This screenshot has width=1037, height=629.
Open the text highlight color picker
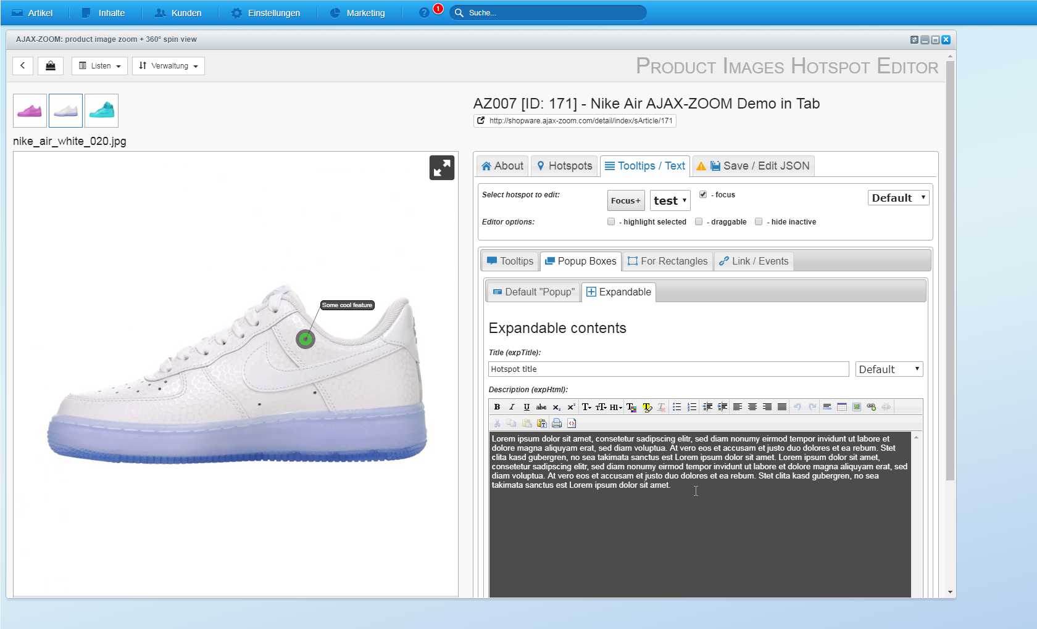pyautogui.click(x=647, y=407)
